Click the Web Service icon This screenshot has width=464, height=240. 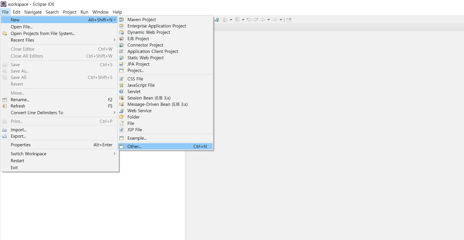tap(122, 110)
